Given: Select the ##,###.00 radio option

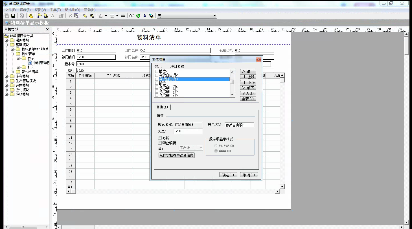Looking at the screenshot, I should point(216,146).
